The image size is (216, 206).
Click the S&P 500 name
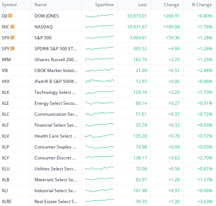tap(43, 38)
